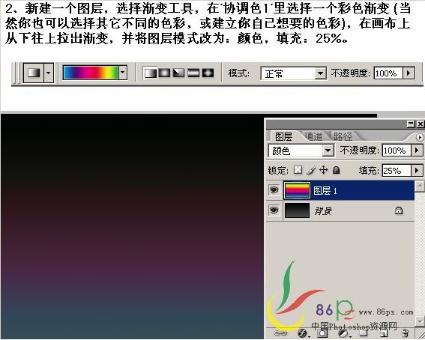Select the Angle Gradient style icon
The width and height of the screenshot is (425, 340).
pyautogui.click(x=178, y=73)
